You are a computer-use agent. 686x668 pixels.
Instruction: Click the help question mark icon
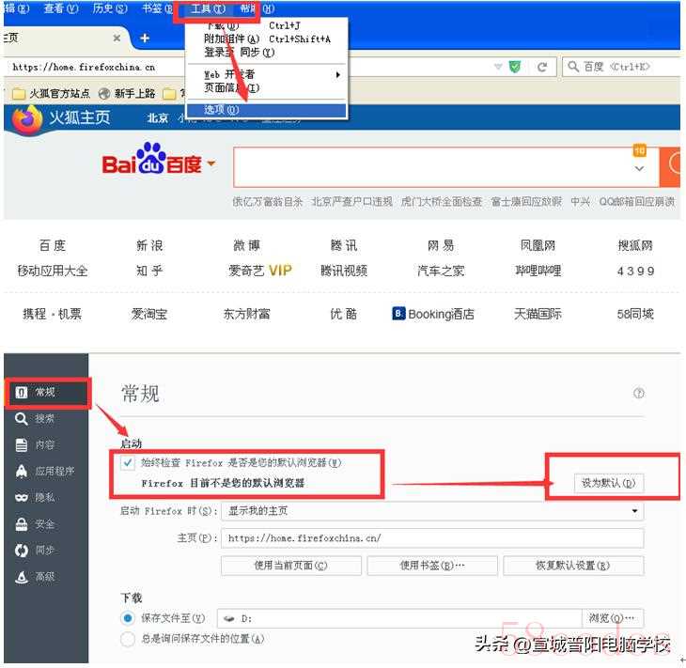point(639,394)
